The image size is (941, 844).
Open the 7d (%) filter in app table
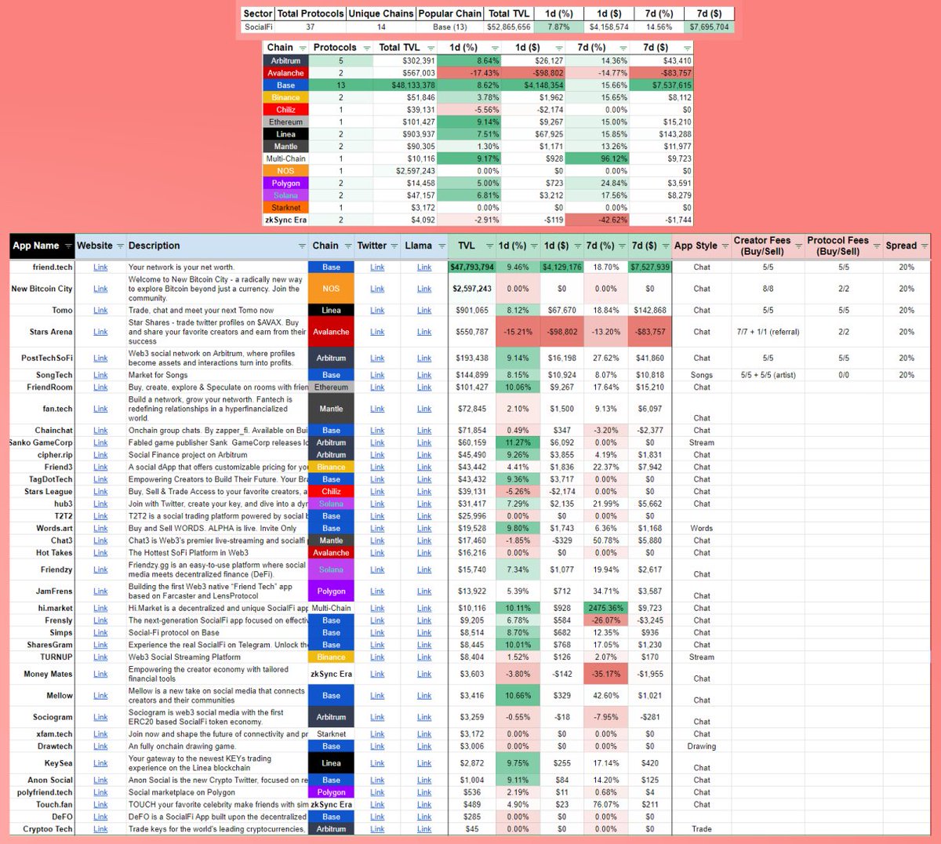(621, 246)
